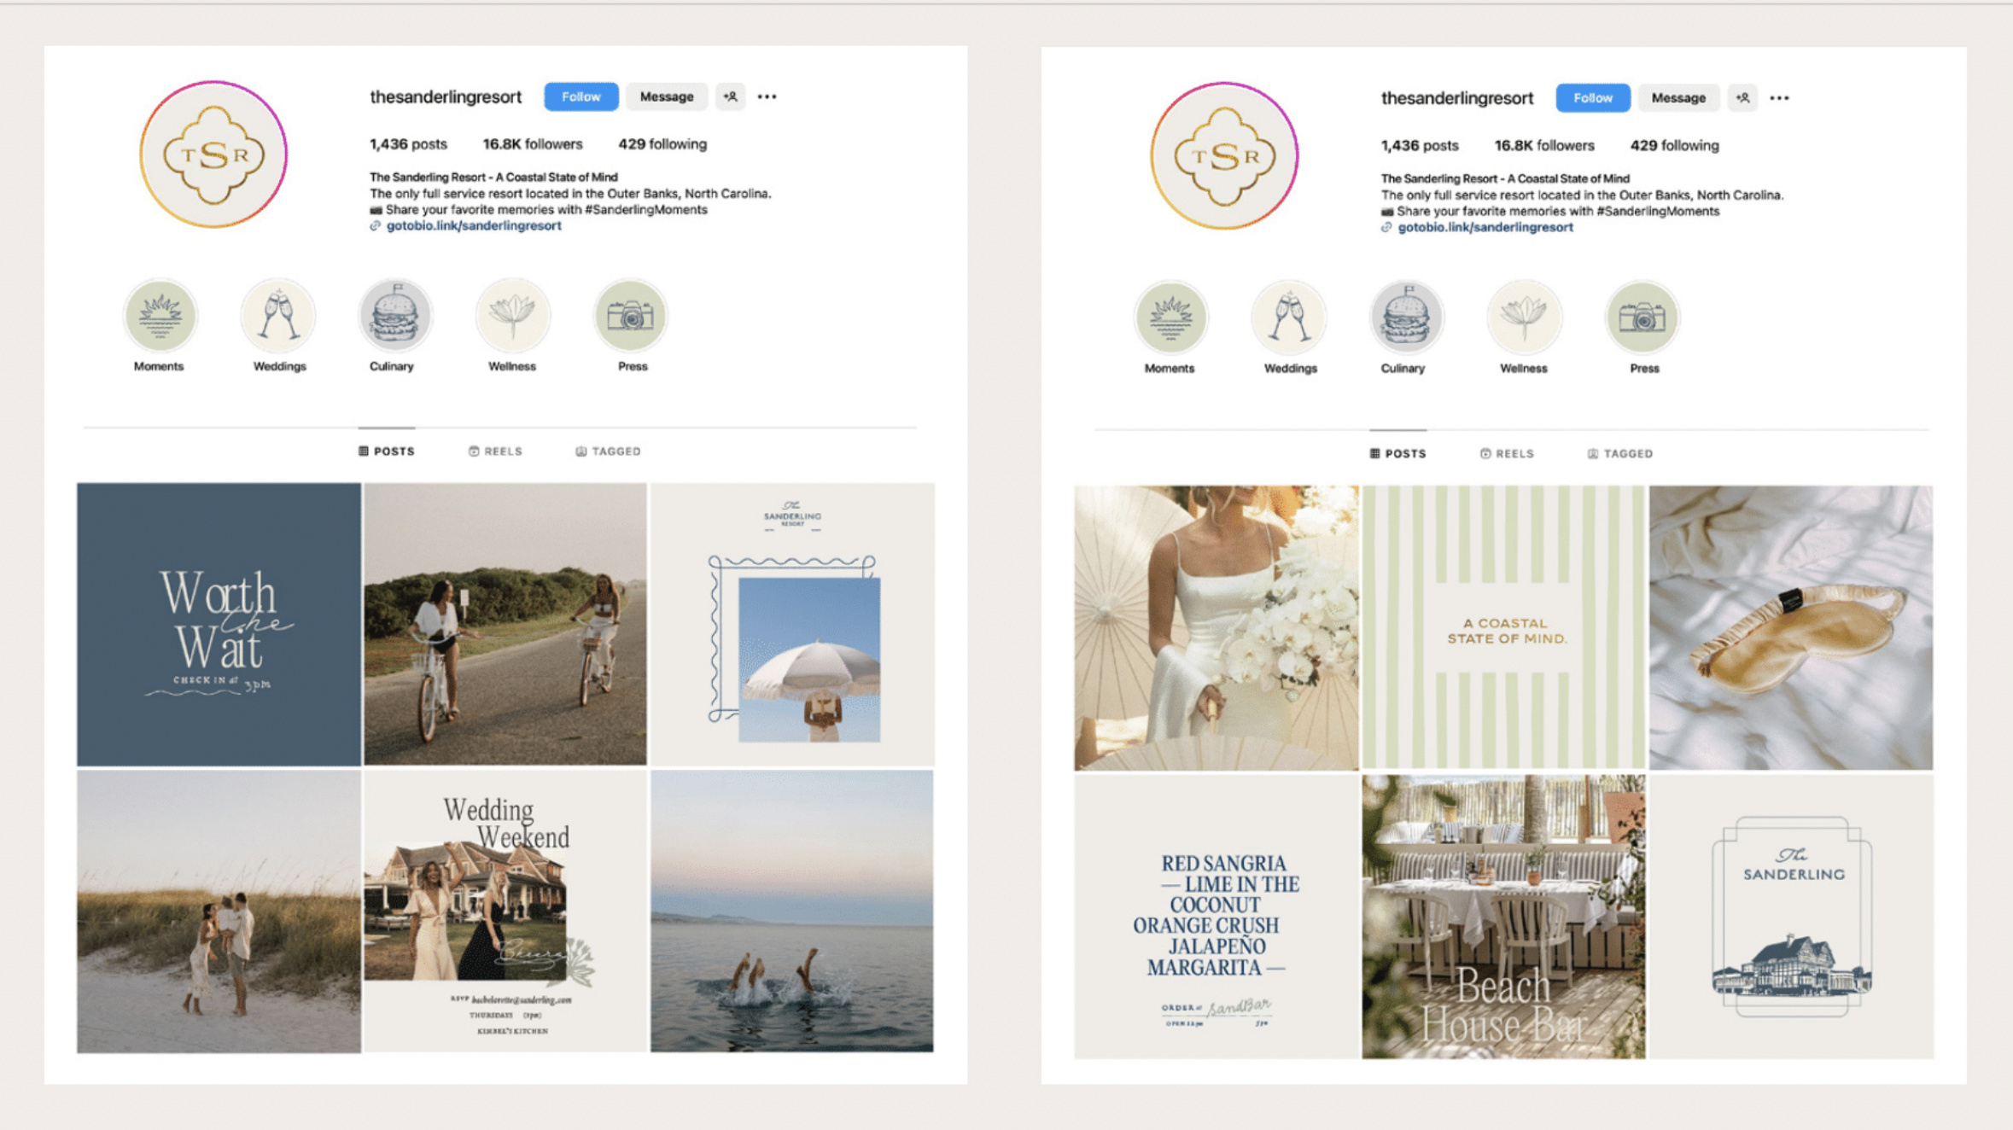This screenshot has width=2013, height=1130.
Task: Click the suggest-similar-accounts person icon in the right profile
Action: pos(1742,98)
